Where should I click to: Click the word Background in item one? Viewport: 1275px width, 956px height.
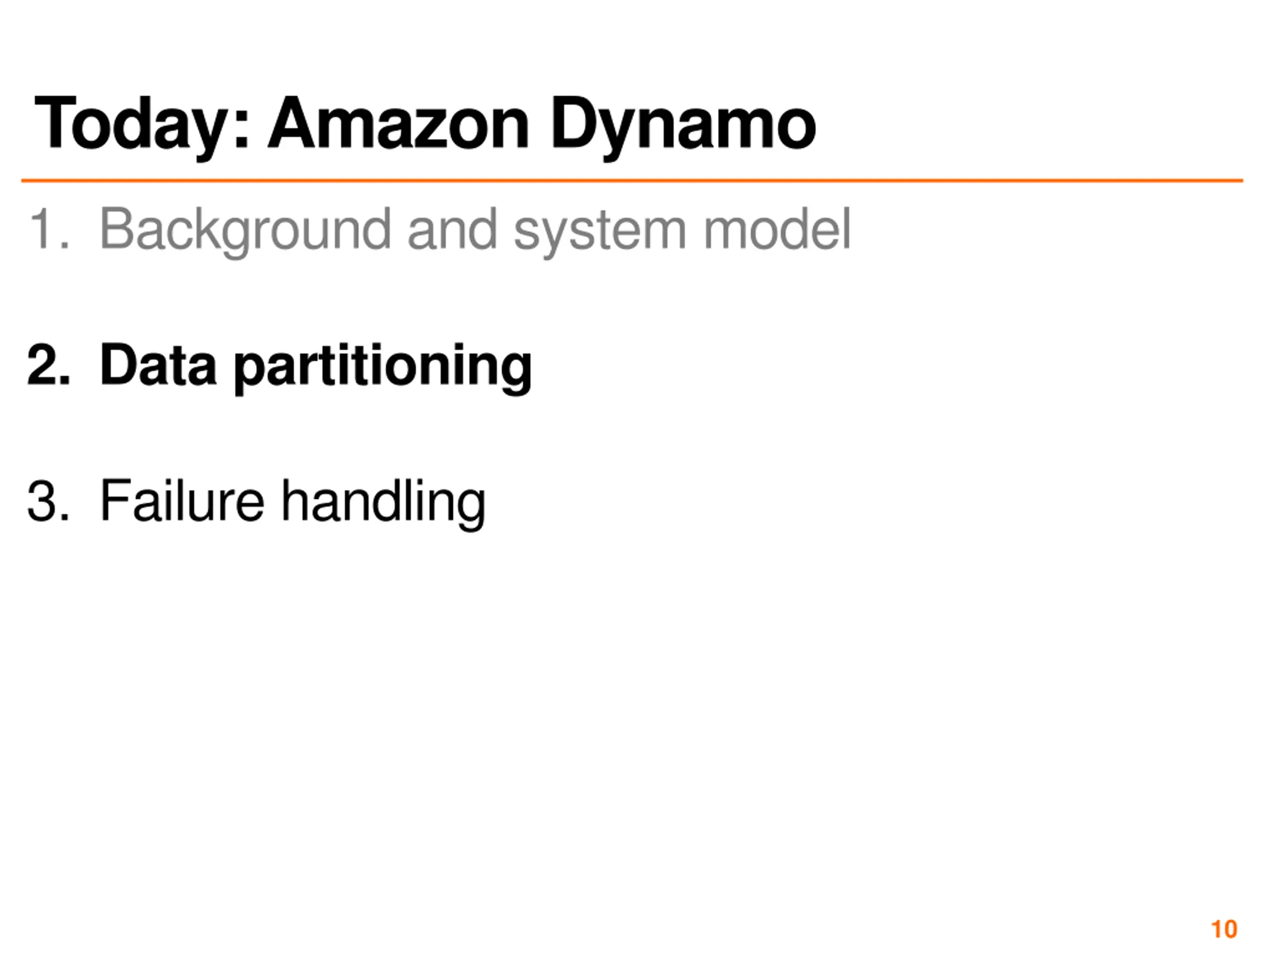[246, 230]
